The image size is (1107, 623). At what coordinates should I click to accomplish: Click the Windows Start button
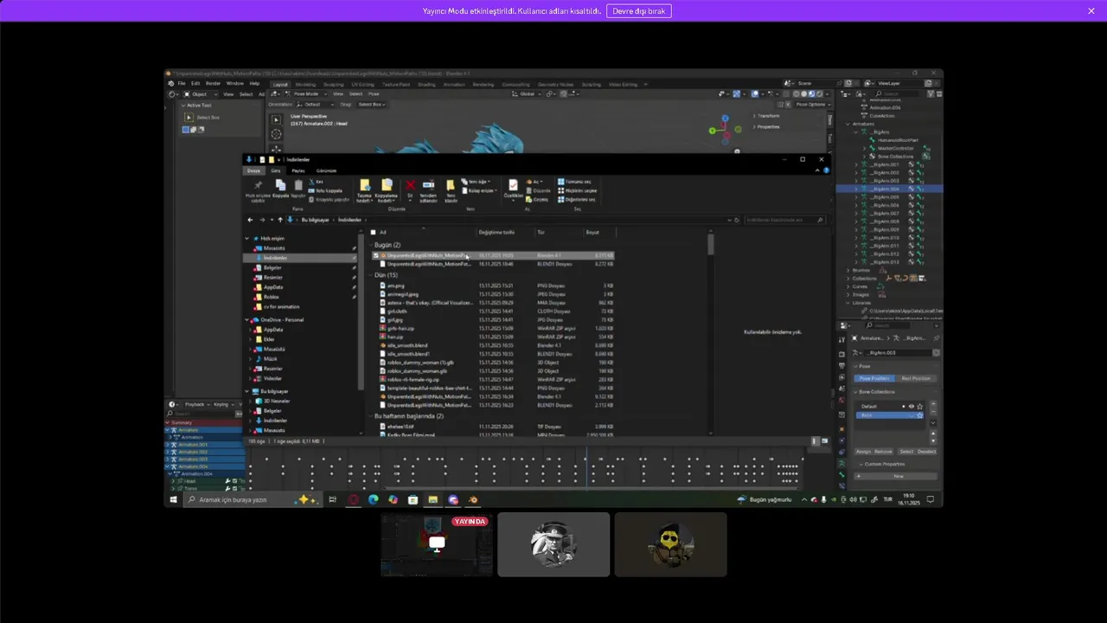click(x=173, y=499)
